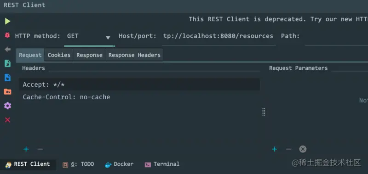Switch to the Response Headers tab
This screenshot has width=368, height=174.
coord(134,55)
